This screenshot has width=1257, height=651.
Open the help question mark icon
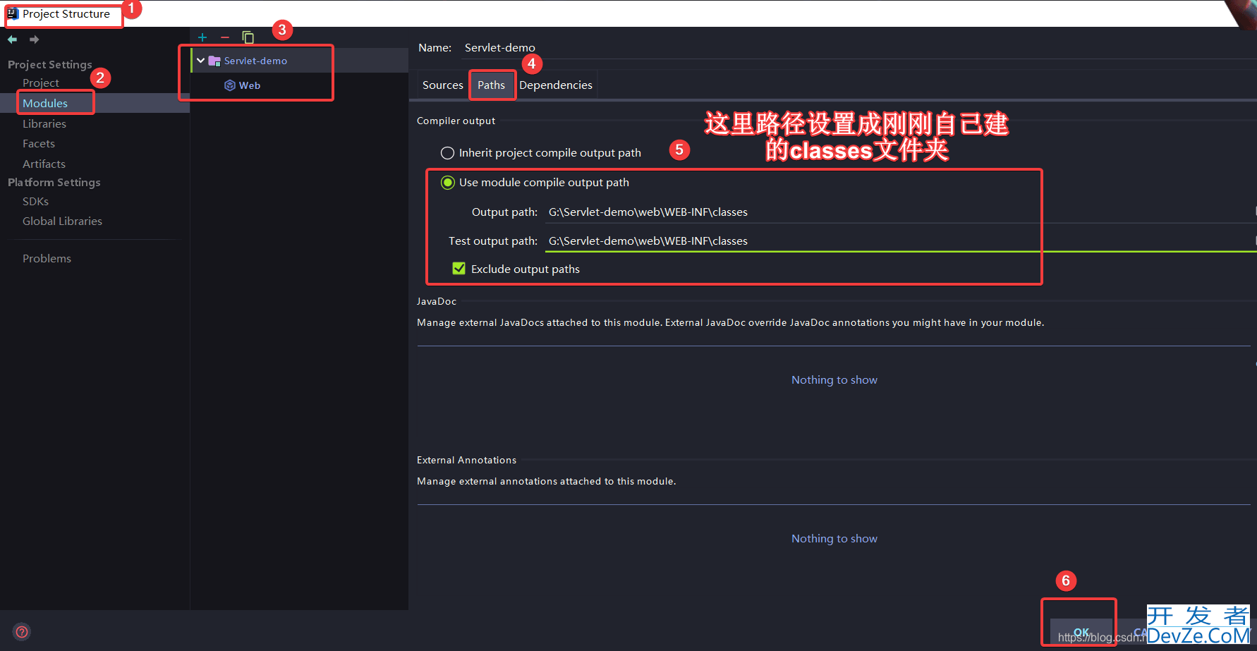(22, 631)
